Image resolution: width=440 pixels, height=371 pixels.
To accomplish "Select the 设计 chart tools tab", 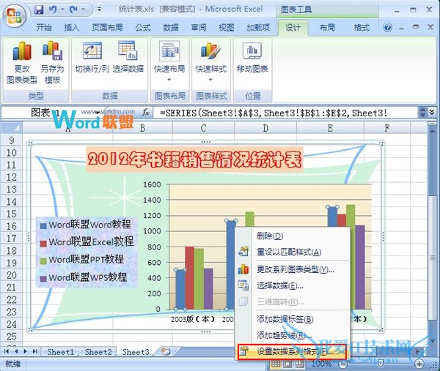I will tap(293, 27).
